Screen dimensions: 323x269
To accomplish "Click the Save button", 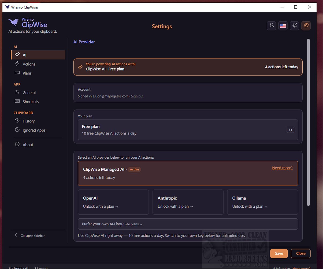I will point(279,253).
